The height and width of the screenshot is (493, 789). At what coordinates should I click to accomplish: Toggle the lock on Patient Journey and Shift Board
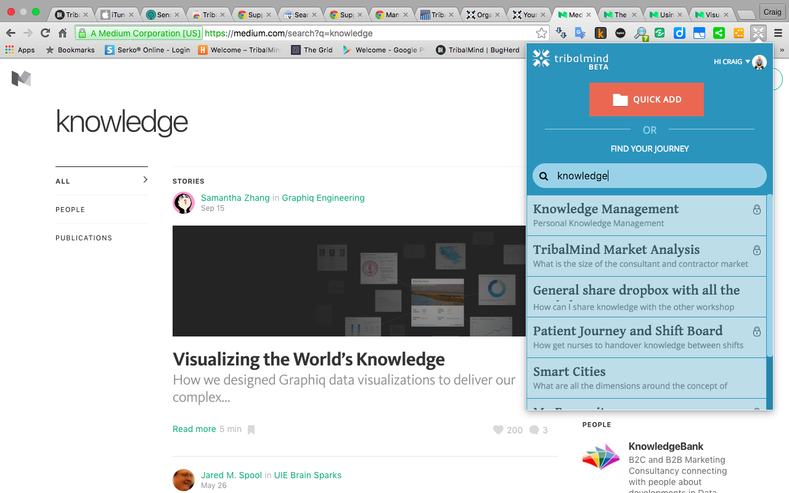[x=756, y=332]
